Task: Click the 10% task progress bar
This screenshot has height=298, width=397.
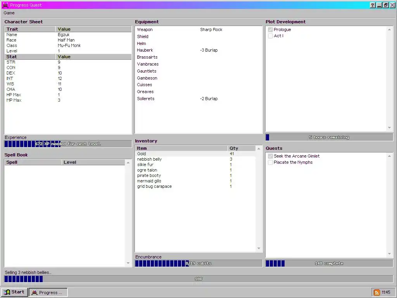Action: click(198, 279)
